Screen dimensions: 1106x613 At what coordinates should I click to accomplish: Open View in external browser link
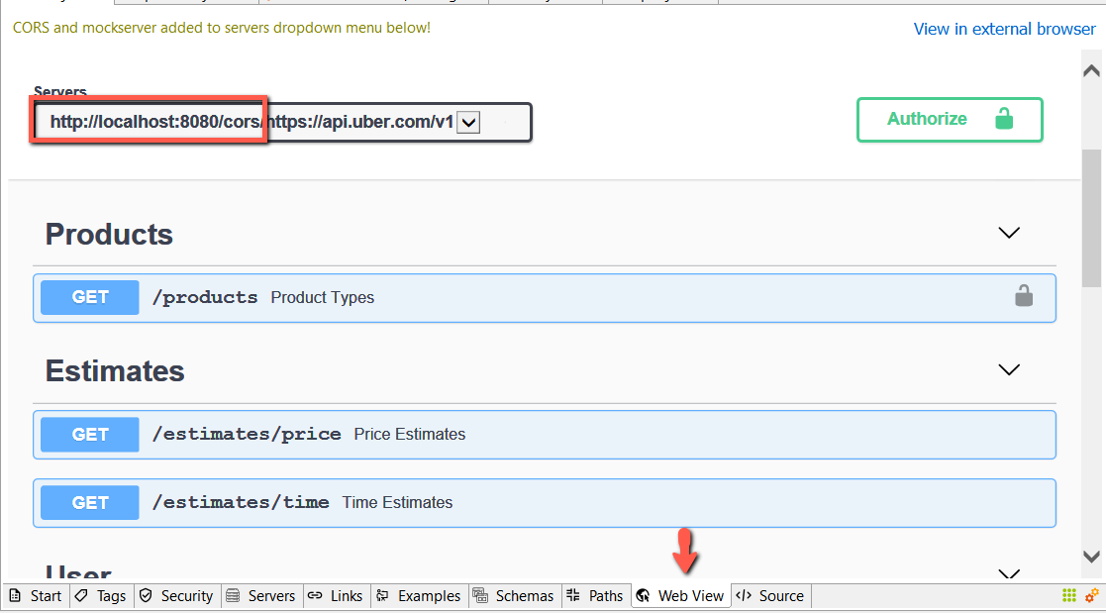click(1004, 29)
